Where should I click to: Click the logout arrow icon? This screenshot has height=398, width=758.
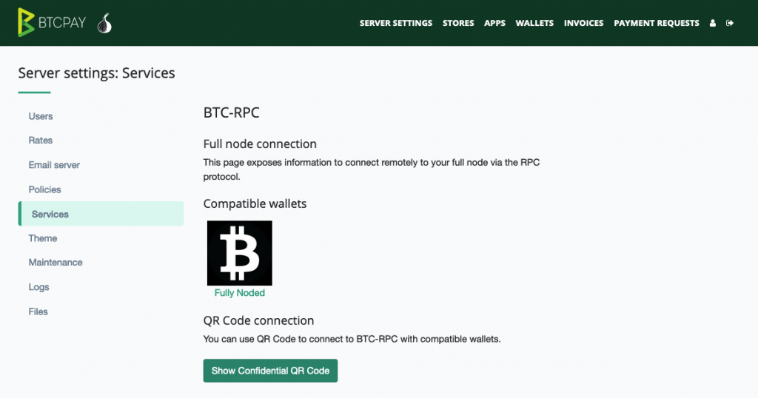[x=730, y=23]
